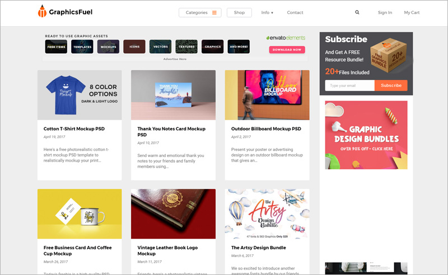Click the March 26, 2017 date
This screenshot has width=448, height=275.
coord(55,262)
